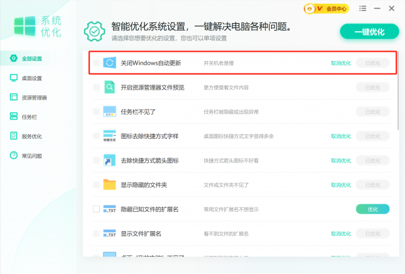Check the 隐藏已知文件的扩展名 checkbox
This screenshot has width=405, height=274.
tap(97, 209)
